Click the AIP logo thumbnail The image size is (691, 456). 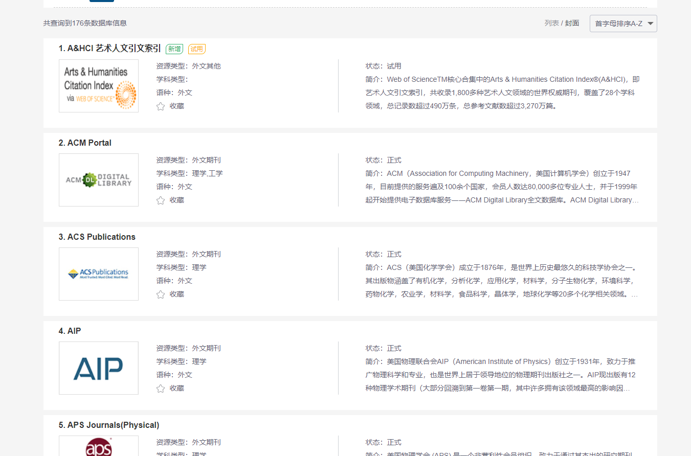(99, 368)
